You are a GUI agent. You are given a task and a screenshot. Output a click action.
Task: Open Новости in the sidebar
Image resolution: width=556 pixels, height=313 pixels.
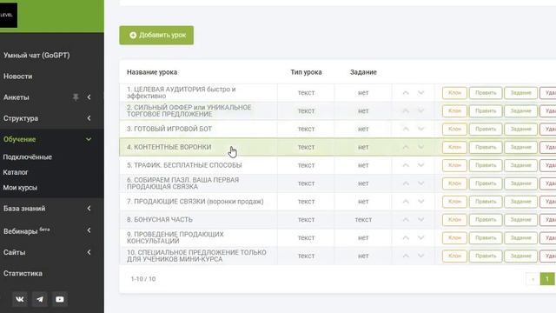[17, 77]
